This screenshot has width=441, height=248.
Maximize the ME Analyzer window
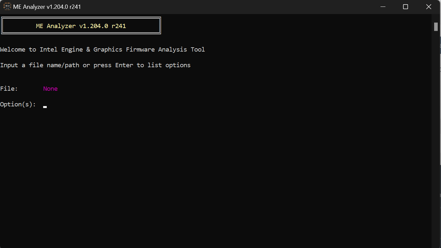pos(405,7)
